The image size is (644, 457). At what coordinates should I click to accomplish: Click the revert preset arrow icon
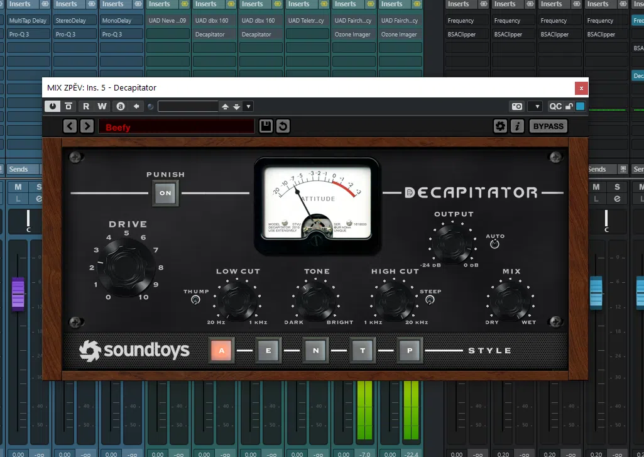(283, 126)
